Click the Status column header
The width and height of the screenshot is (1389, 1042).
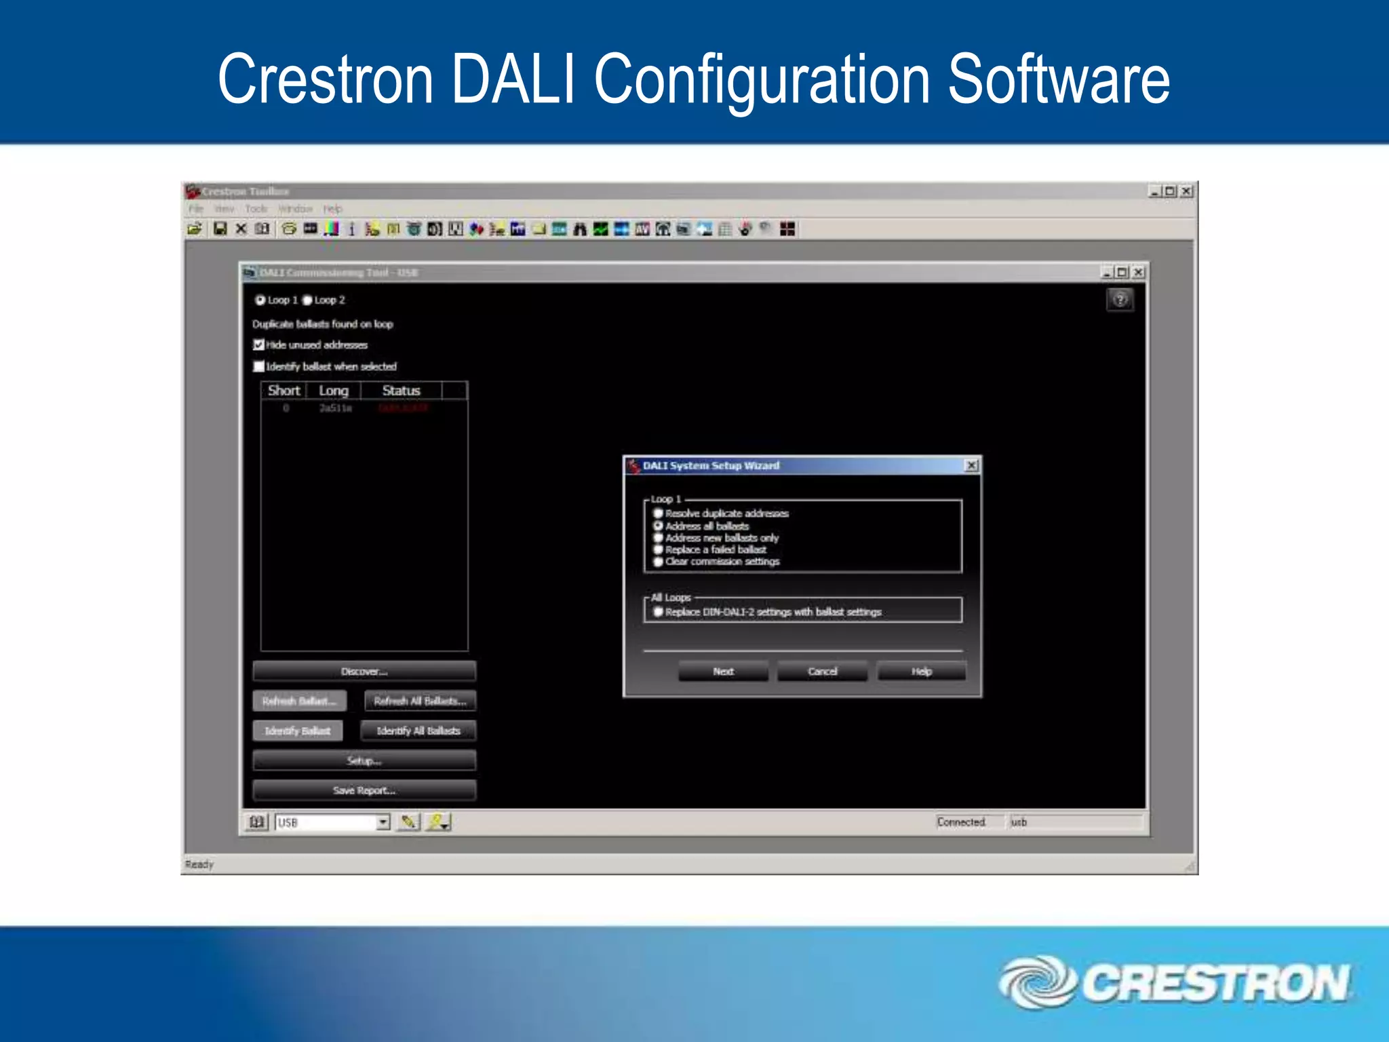[402, 391]
